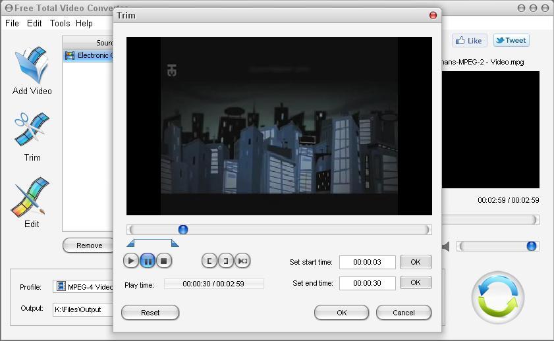Viewport: 554px width, 341px height.
Task: Click the Output path field
Action: tap(84, 309)
